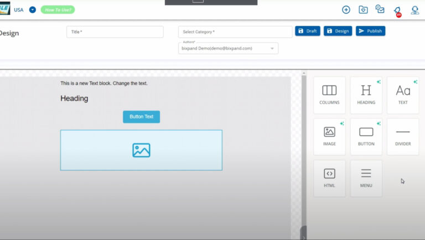Open the chat and mail messages icon
Image resolution: width=425 pixels, height=240 pixels.
point(380,9)
